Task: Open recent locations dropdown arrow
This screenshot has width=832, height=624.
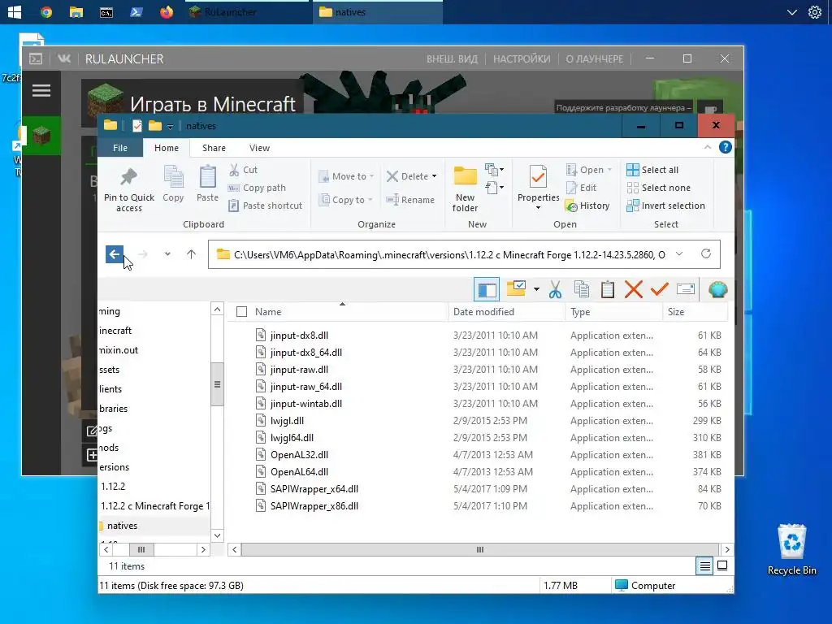Action: 167,254
